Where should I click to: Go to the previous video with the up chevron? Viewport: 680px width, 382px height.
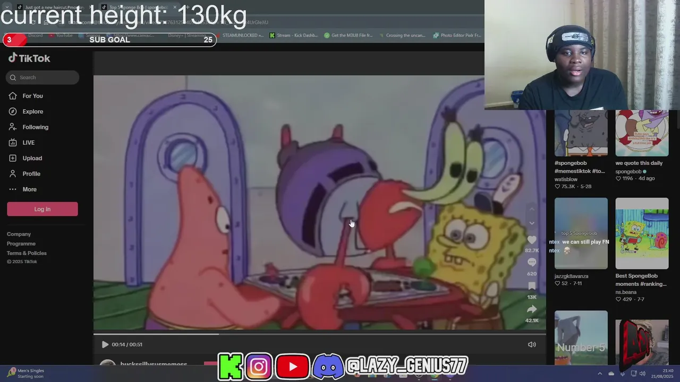532,210
